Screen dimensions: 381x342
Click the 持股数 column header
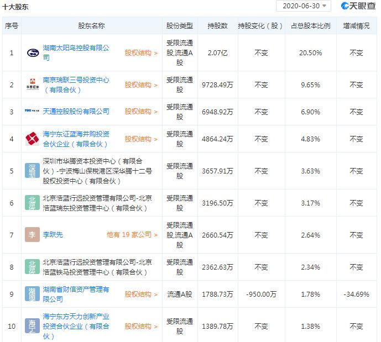pos(217,25)
